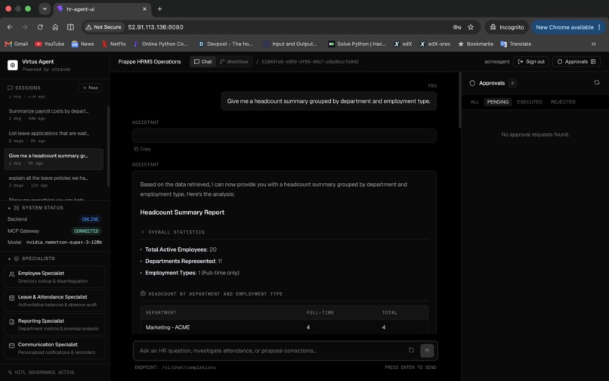This screenshot has height=381, width=609.
Task: Click the Total Active Employees: 20 line
Action: point(181,249)
